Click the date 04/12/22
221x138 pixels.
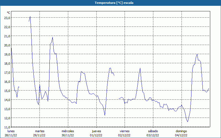(181, 135)
